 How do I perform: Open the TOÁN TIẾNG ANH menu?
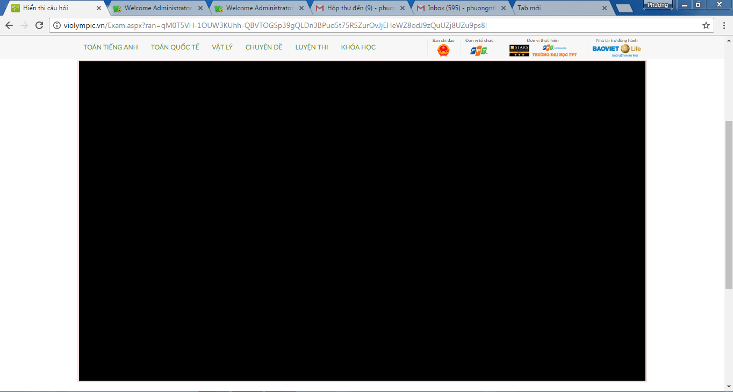coord(111,47)
